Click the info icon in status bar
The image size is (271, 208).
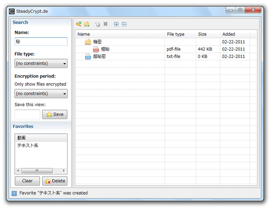[14, 193]
